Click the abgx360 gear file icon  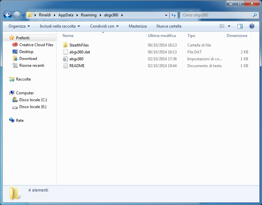[x=65, y=59]
